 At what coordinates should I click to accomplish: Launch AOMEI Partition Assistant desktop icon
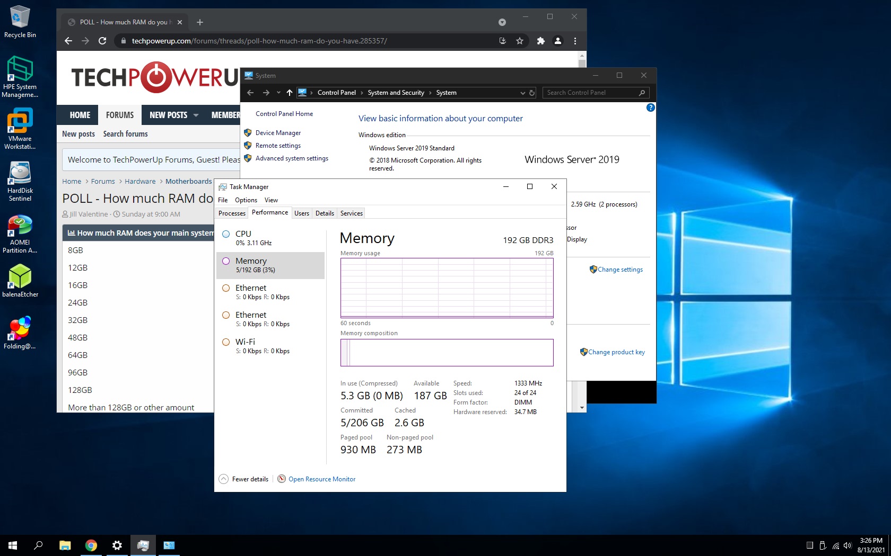(20, 234)
